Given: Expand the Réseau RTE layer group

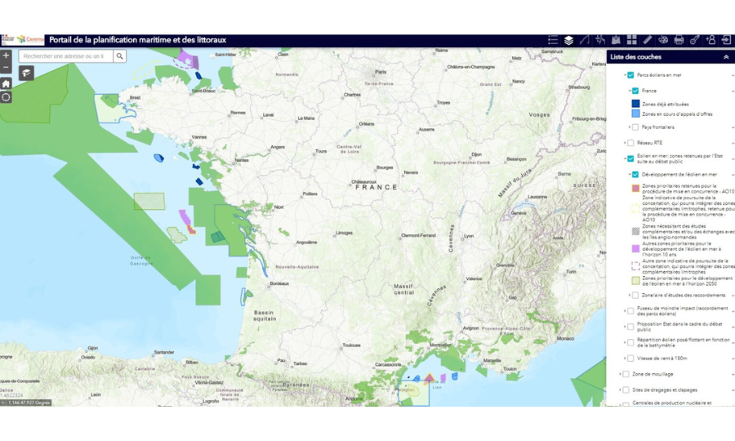Looking at the screenshot, I should tap(625, 143).
